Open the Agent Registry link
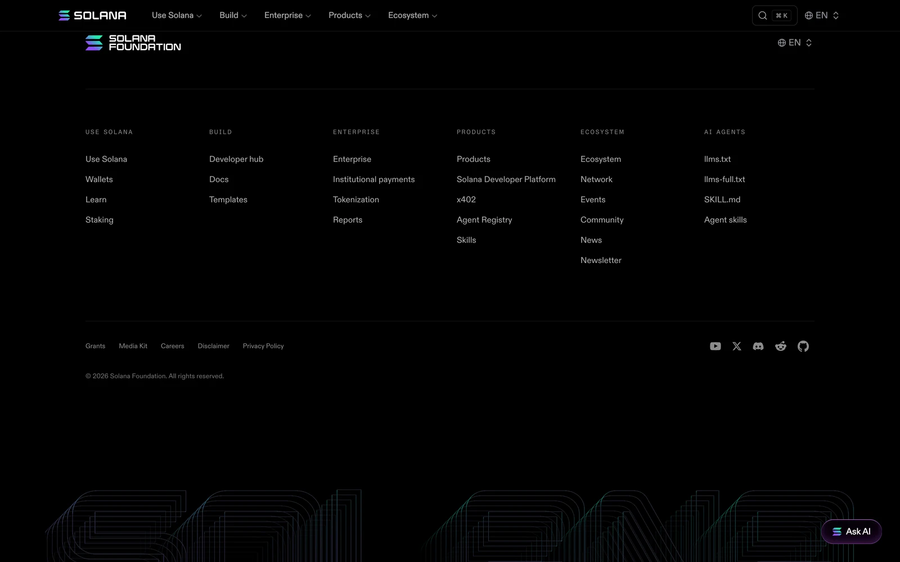The width and height of the screenshot is (900, 562). 484,220
